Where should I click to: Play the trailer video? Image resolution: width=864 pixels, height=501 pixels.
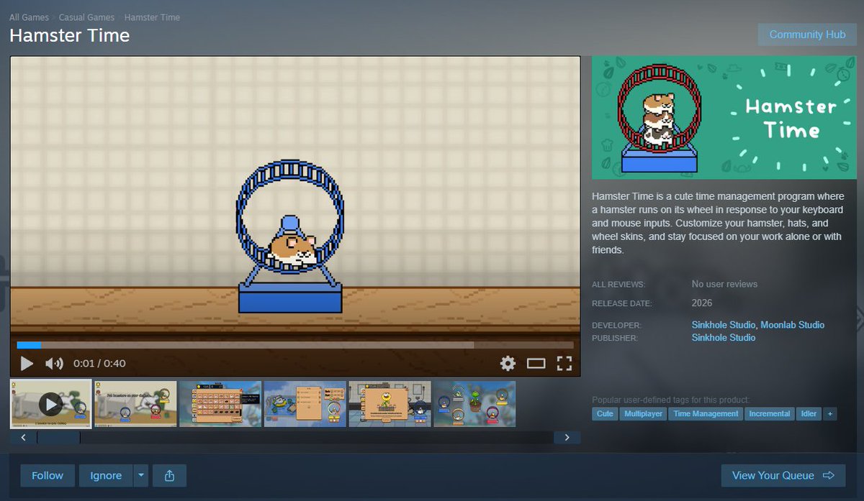click(27, 364)
